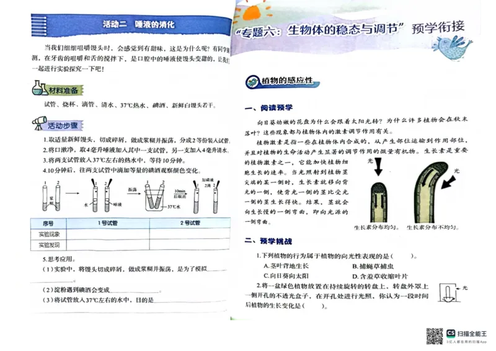The height and width of the screenshot is (351, 496).
Task: Click the 37℃水 beaker in the experiment diagram
Action: (155, 197)
